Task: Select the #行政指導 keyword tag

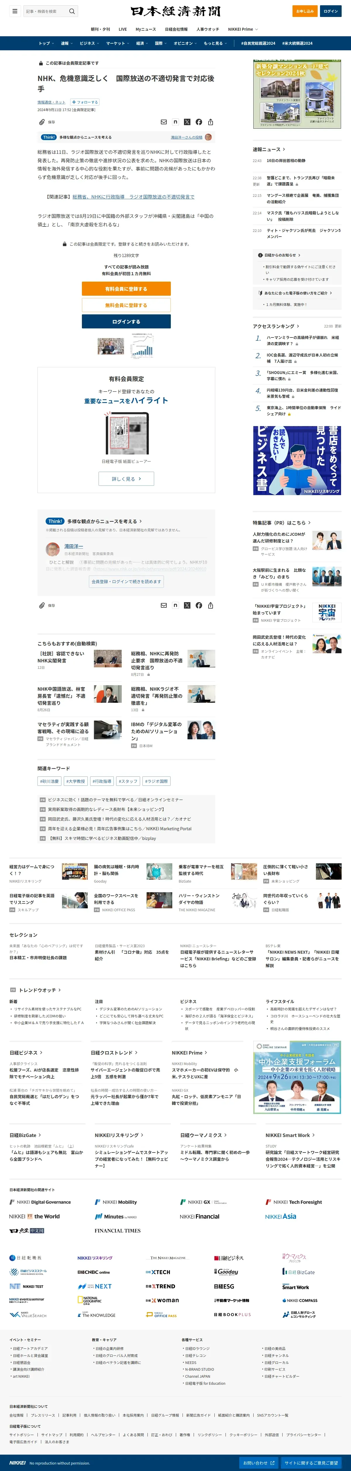Action: pyautogui.click(x=102, y=781)
